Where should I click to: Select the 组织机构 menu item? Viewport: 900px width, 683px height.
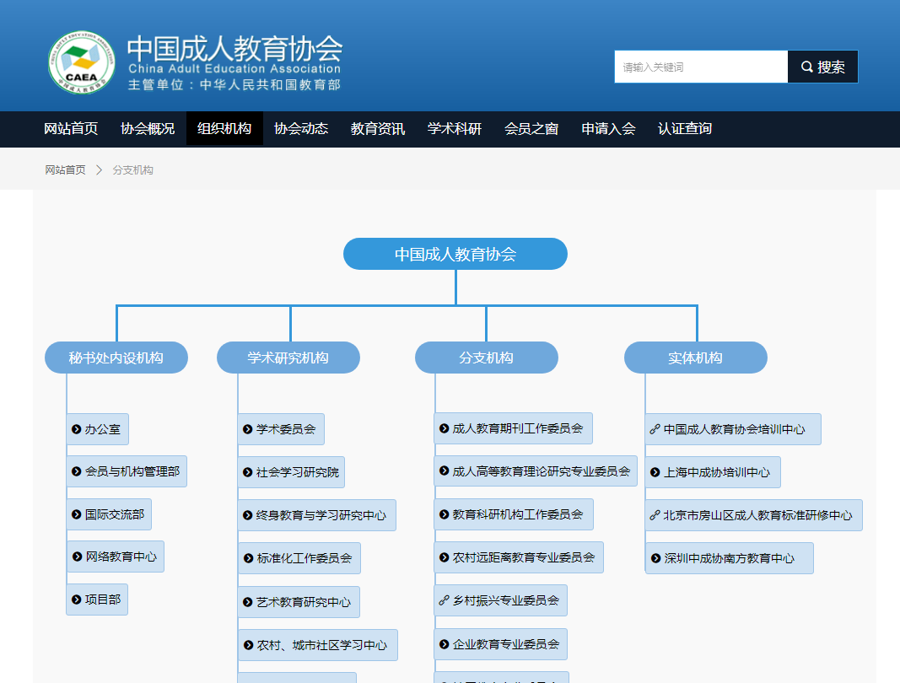click(224, 128)
